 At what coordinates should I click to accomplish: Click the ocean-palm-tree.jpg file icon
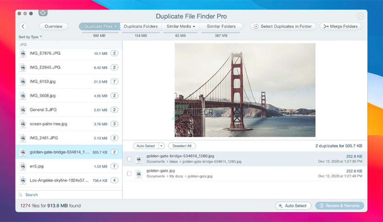pos(23,124)
